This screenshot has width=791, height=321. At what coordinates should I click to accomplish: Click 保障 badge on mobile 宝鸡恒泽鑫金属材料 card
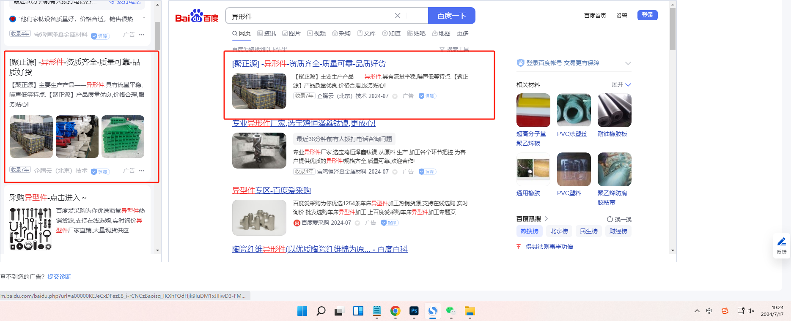point(100,36)
